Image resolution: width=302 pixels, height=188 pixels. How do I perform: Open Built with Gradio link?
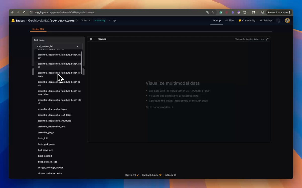click(152, 175)
